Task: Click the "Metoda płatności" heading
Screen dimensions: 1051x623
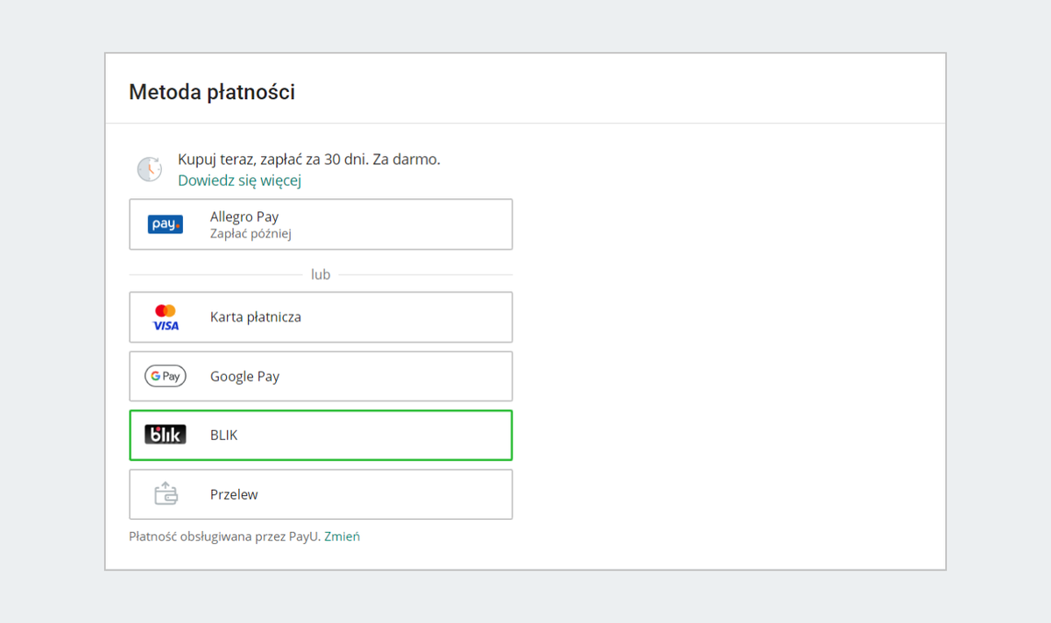Action: (x=212, y=92)
